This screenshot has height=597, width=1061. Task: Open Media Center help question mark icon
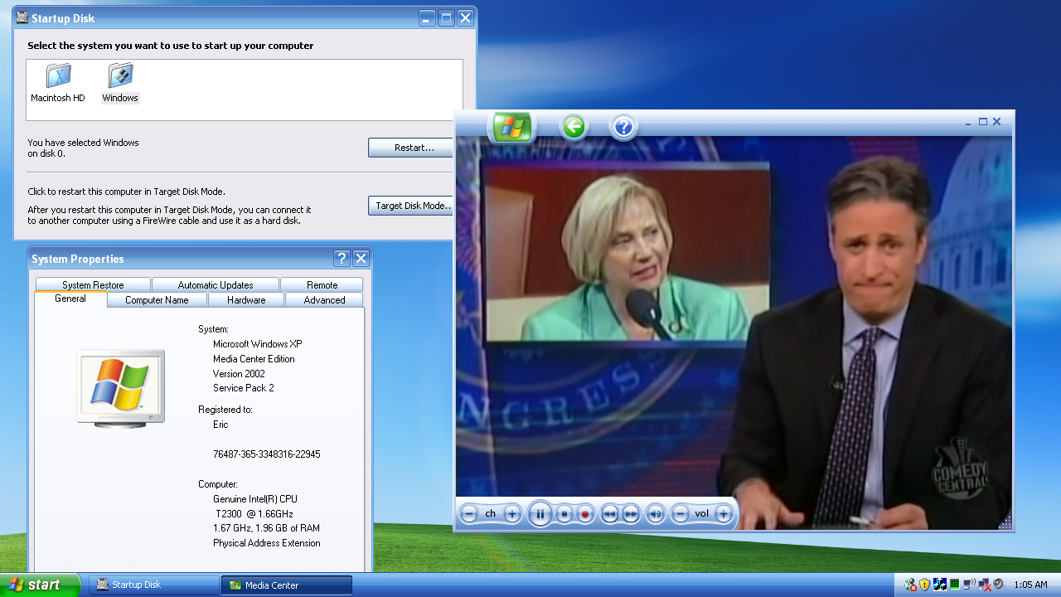point(624,127)
